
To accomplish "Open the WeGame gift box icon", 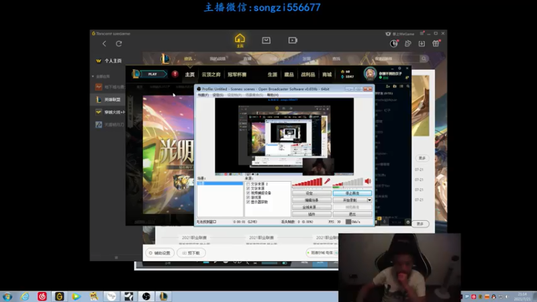I will (436, 44).
